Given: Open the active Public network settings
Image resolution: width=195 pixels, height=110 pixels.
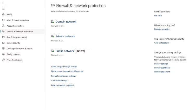Looking at the screenshot, I should [x=65, y=51].
